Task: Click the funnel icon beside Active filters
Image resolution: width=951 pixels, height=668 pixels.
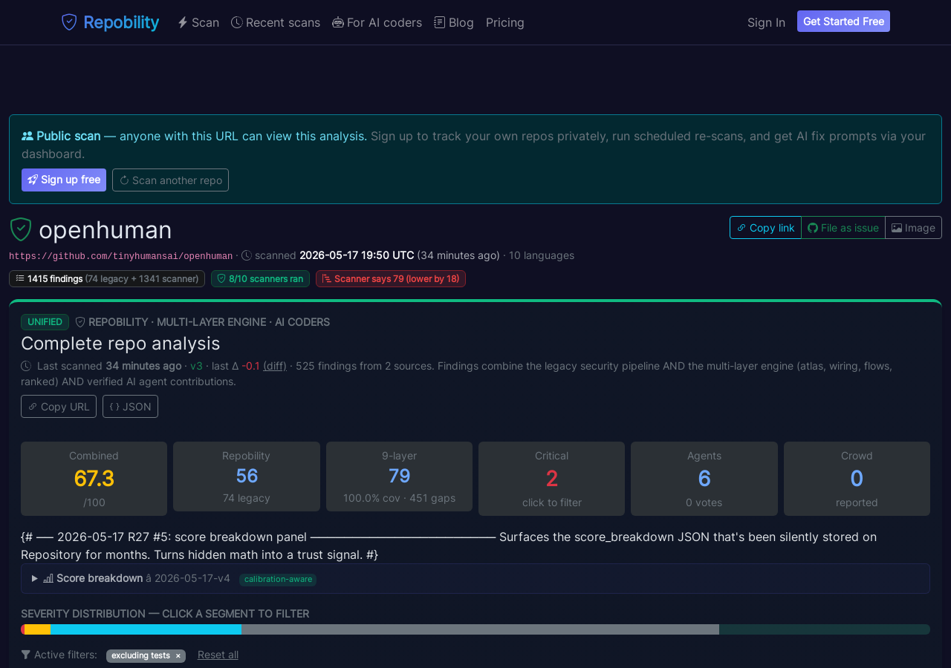Action: 26,655
